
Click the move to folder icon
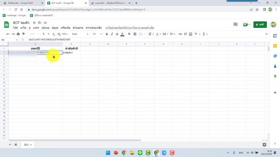pos(40,23)
